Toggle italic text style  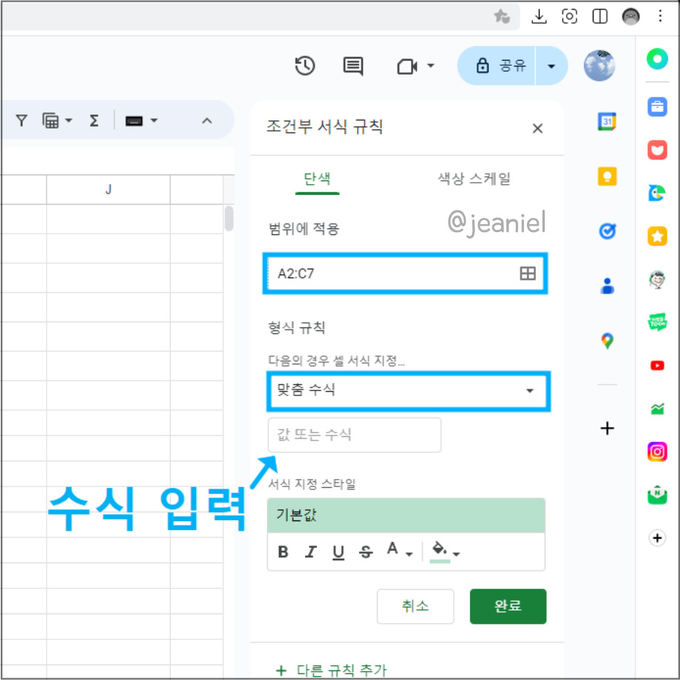[x=310, y=551]
